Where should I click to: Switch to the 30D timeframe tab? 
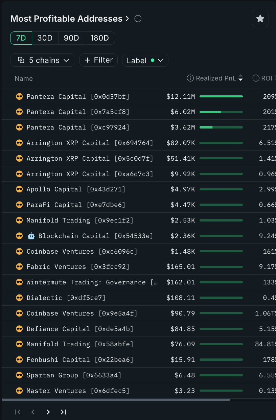tap(45, 38)
